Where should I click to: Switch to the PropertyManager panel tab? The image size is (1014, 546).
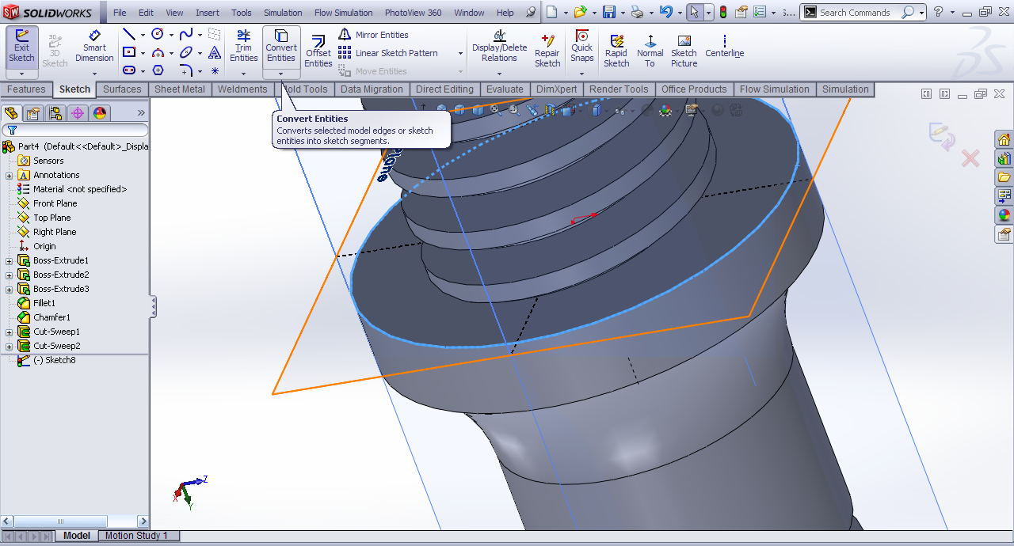coord(33,113)
